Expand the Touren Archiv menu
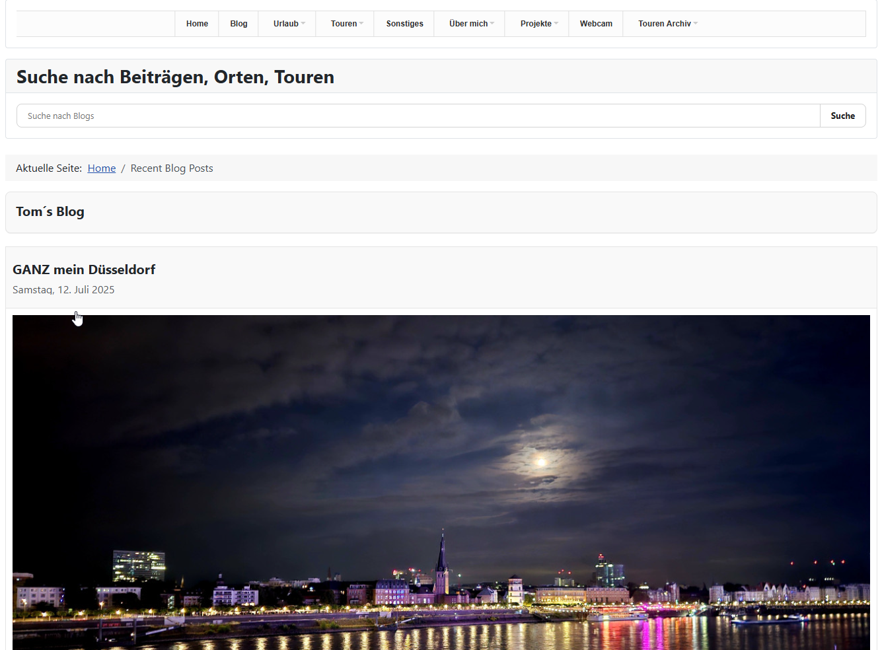880x650 pixels. pos(667,24)
